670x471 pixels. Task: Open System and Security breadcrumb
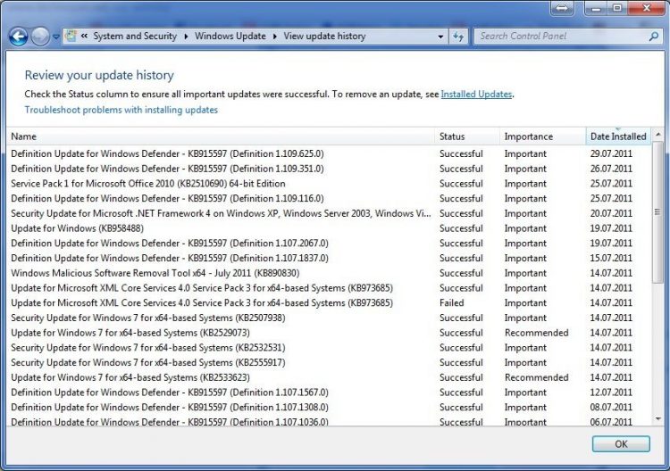click(x=135, y=37)
